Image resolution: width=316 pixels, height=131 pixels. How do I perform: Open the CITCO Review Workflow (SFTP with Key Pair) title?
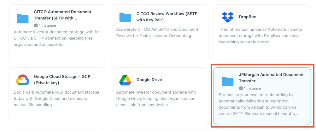click(x=167, y=17)
